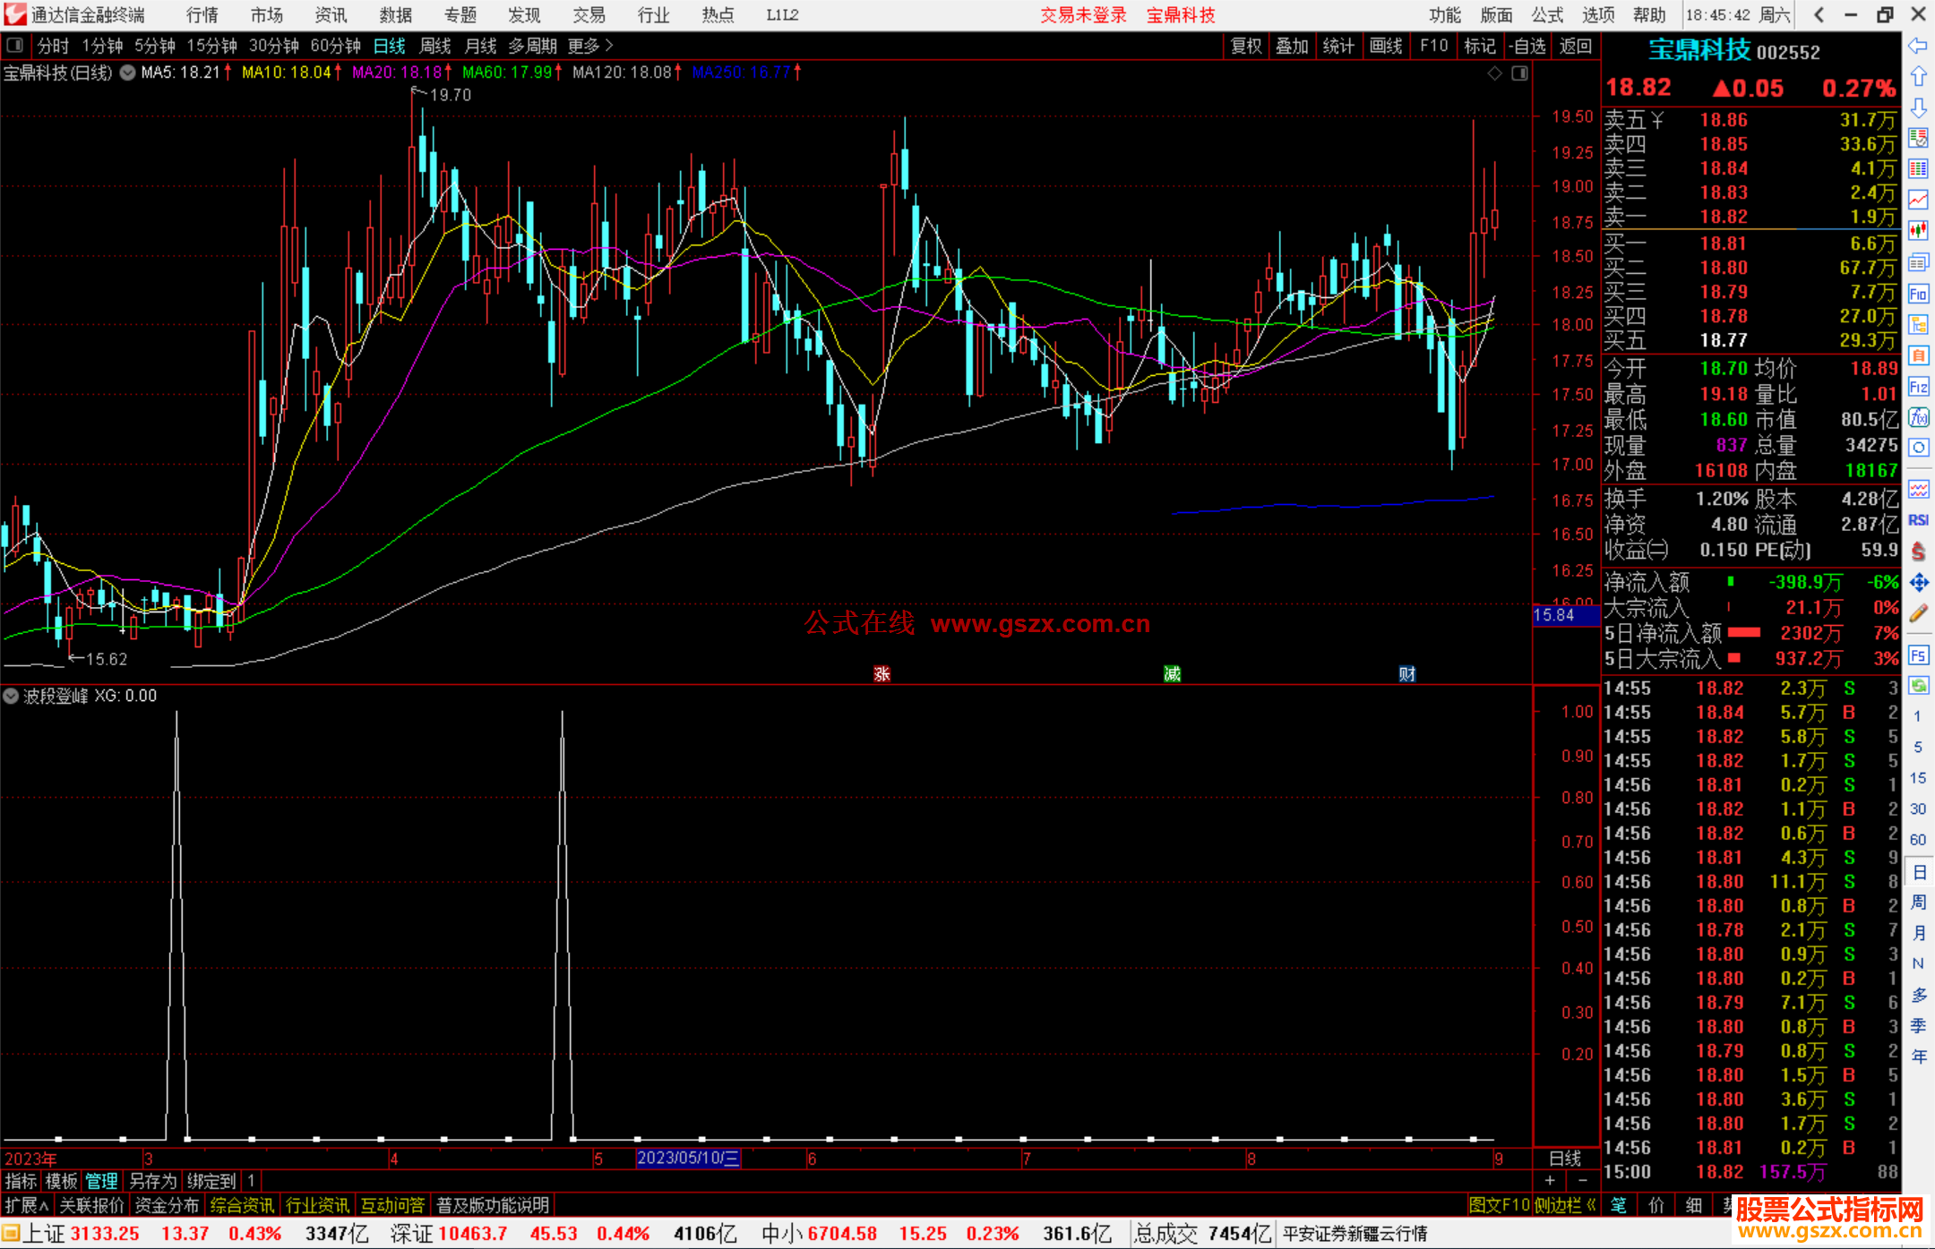
Task: Click the four-way move arrows icon
Action: click(x=1918, y=583)
